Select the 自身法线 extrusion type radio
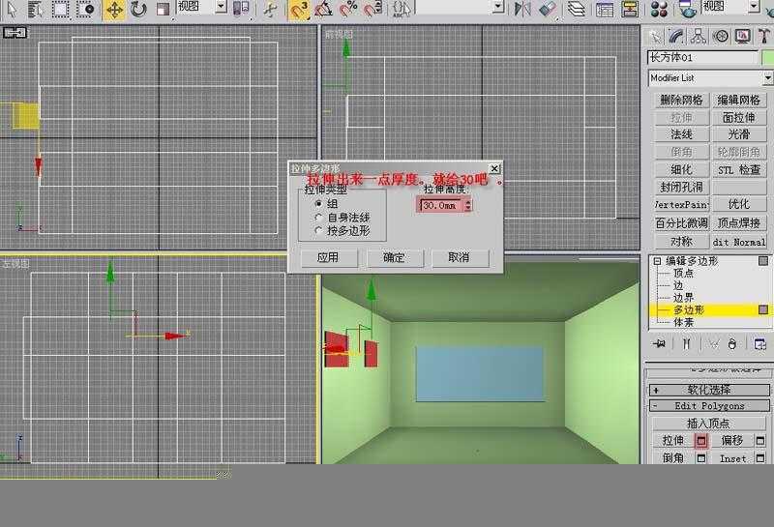The width and height of the screenshot is (774, 527). point(318,218)
